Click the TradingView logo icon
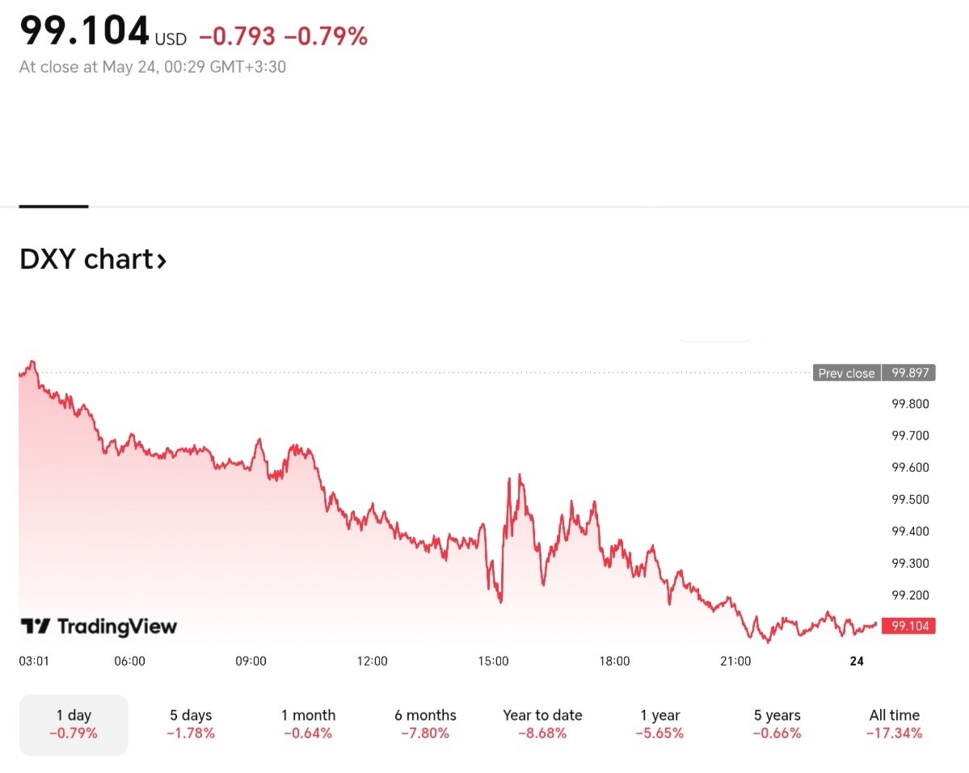This screenshot has height=773, width=969. click(34, 626)
